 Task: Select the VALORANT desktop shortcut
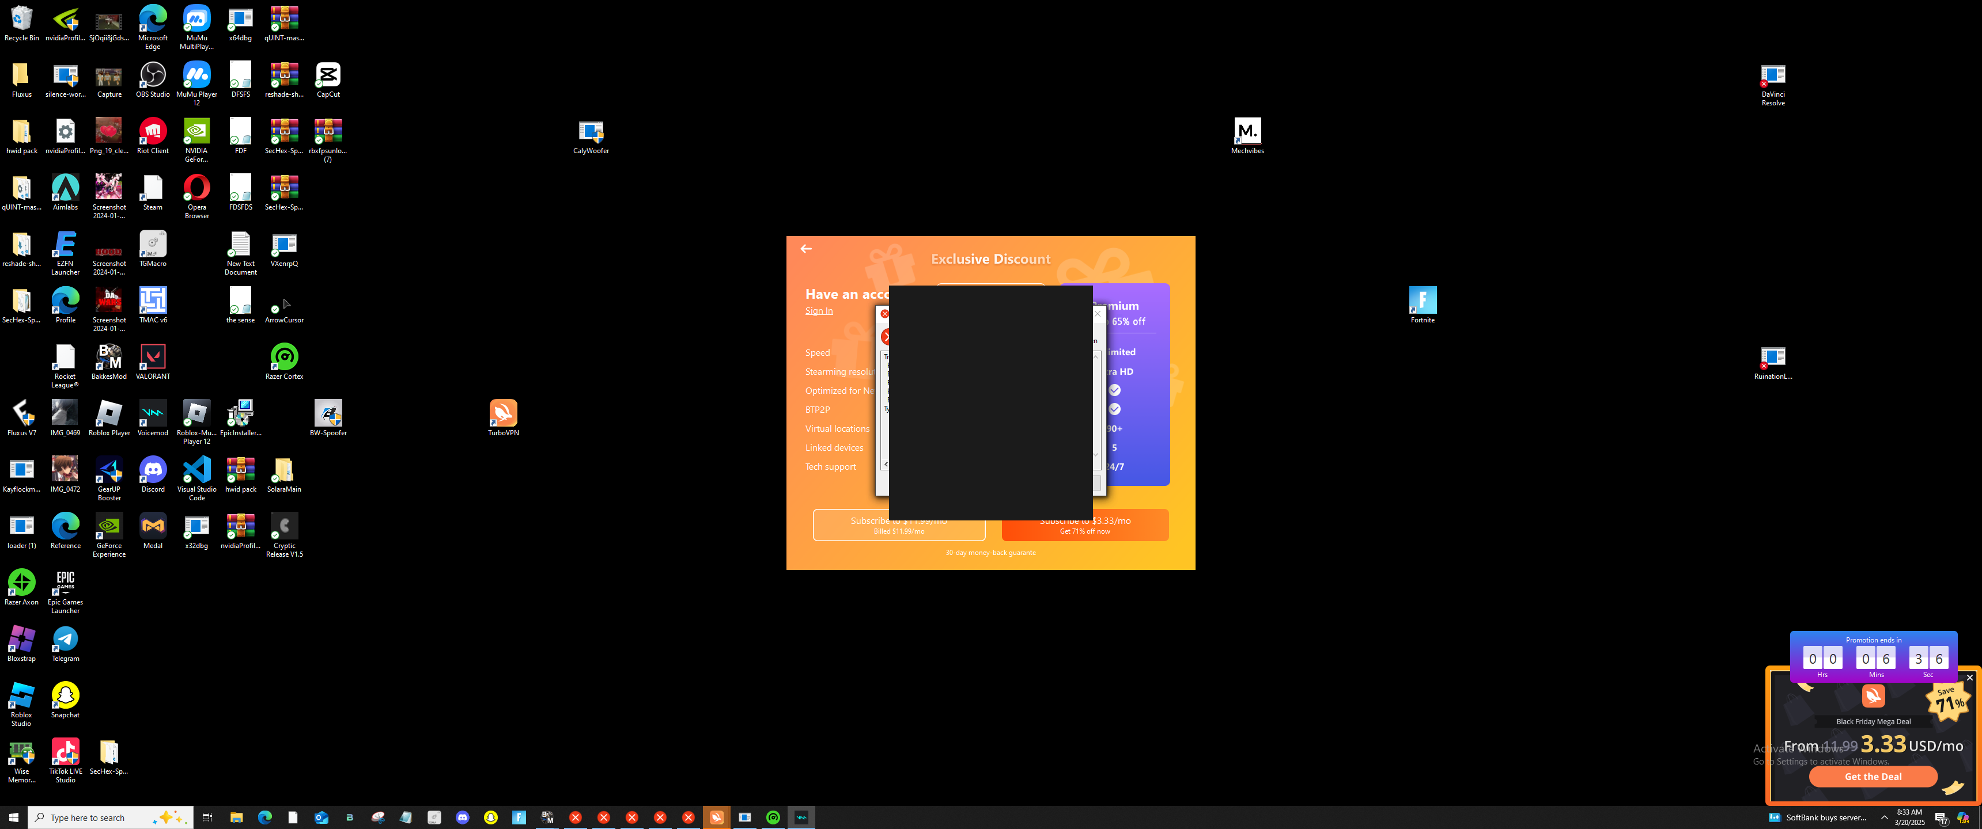[x=153, y=358]
